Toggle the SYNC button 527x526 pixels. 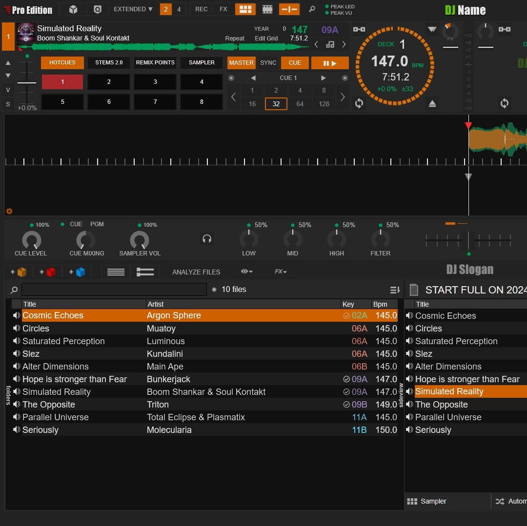pos(268,63)
